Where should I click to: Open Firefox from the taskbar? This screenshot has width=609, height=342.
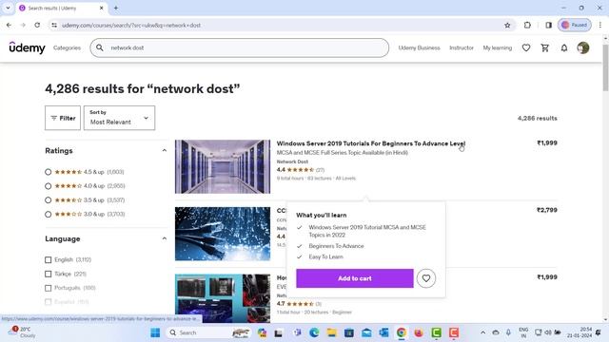click(419, 332)
